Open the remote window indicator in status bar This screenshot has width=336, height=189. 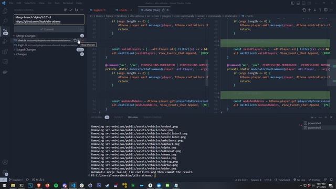[x=4, y=180]
